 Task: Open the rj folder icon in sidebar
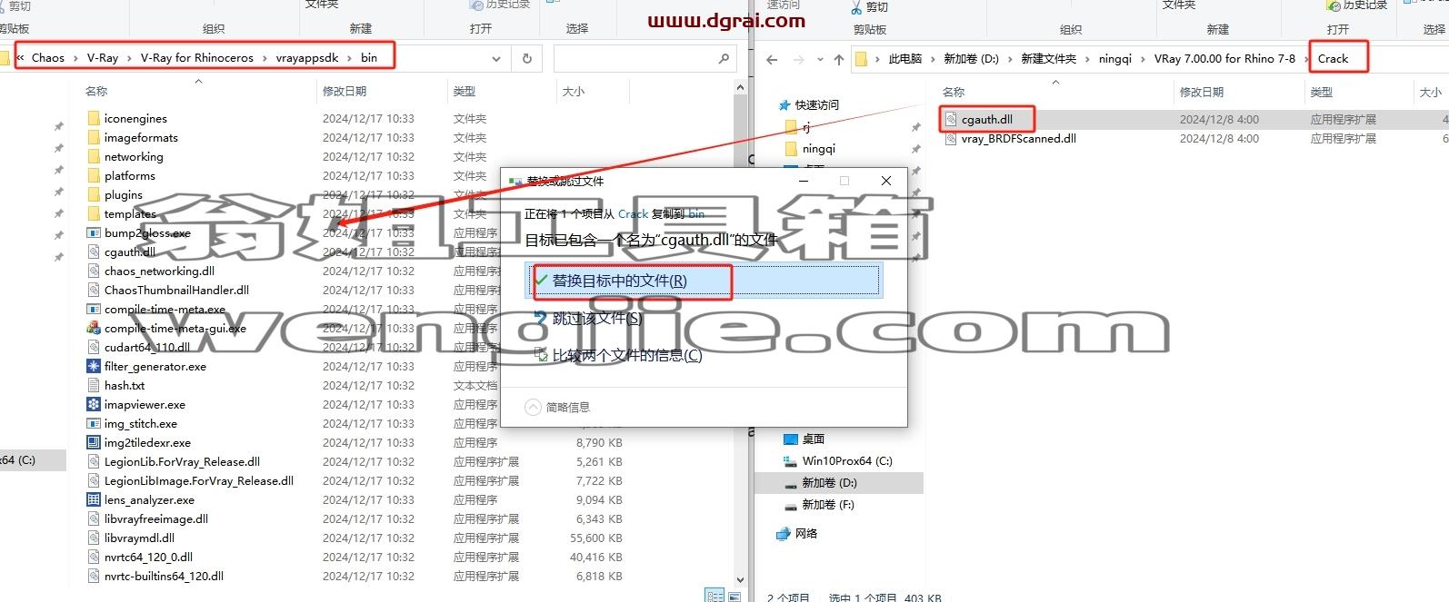coord(790,127)
